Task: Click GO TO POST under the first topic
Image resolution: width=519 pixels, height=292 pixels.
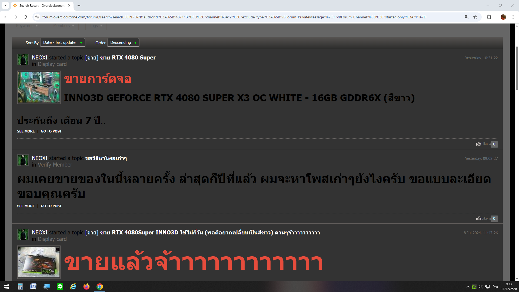Action: point(51,131)
